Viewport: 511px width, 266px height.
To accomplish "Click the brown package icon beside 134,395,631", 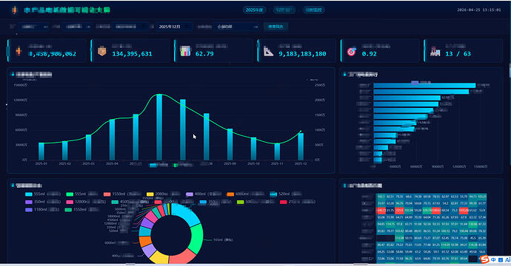I will (x=102, y=52).
